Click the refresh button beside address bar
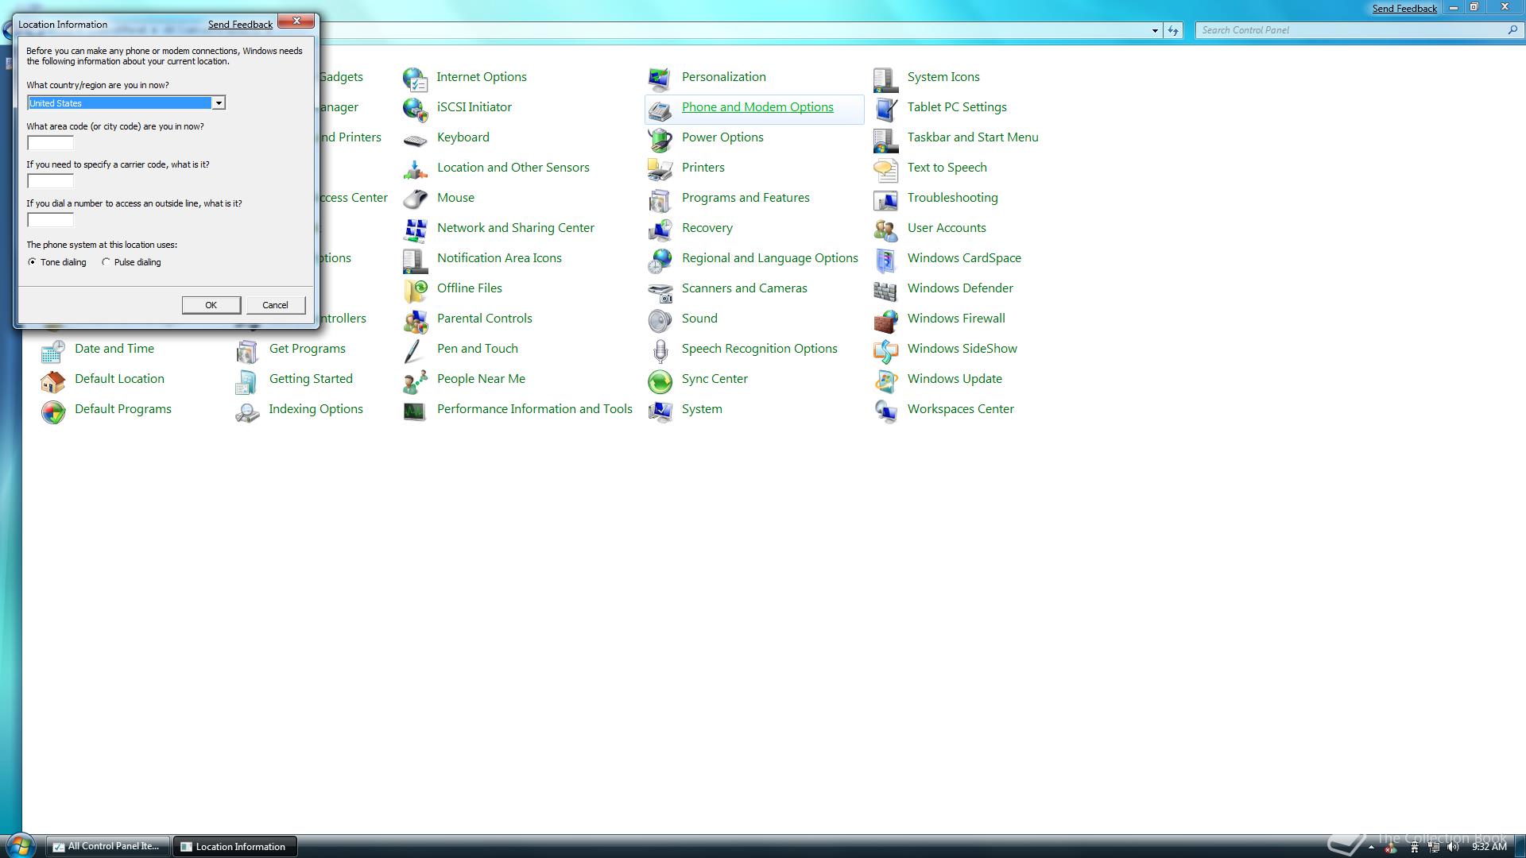 tap(1173, 30)
